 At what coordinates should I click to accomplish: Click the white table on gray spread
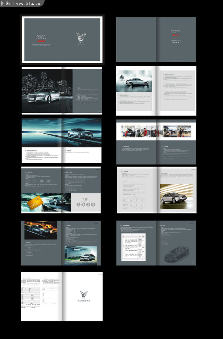[133, 247]
